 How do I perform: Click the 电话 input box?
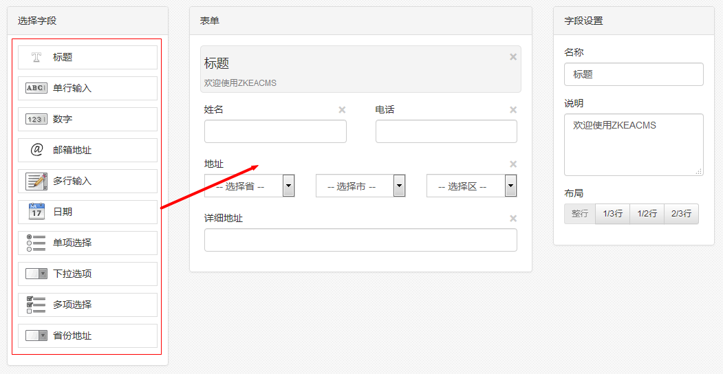pyautogui.click(x=446, y=131)
